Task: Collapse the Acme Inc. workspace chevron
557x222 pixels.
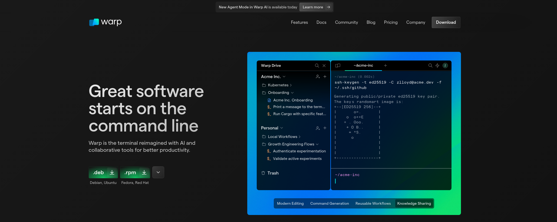Action: [284, 77]
